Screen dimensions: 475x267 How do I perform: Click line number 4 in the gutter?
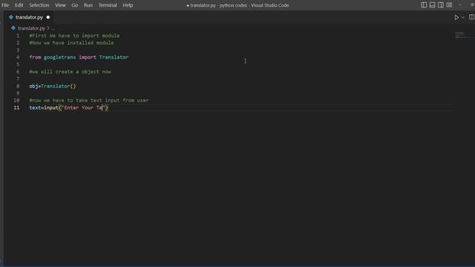[x=18, y=57]
